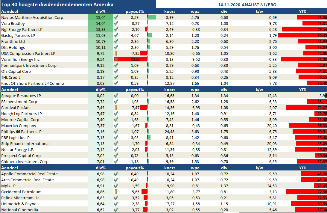Click the green payout bar for Navios Maritime
The image size is (327, 213).
(x=152, y=17)
